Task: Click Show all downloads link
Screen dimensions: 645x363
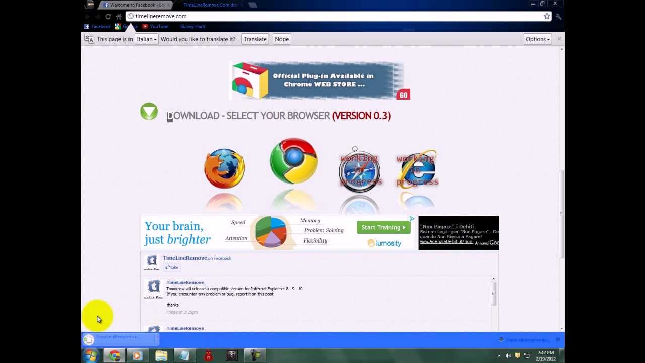Action: tap(527, 340)
